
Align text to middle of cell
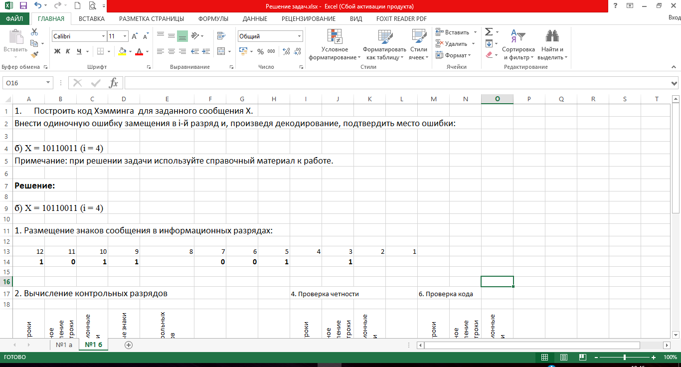[x=171, y=36]
